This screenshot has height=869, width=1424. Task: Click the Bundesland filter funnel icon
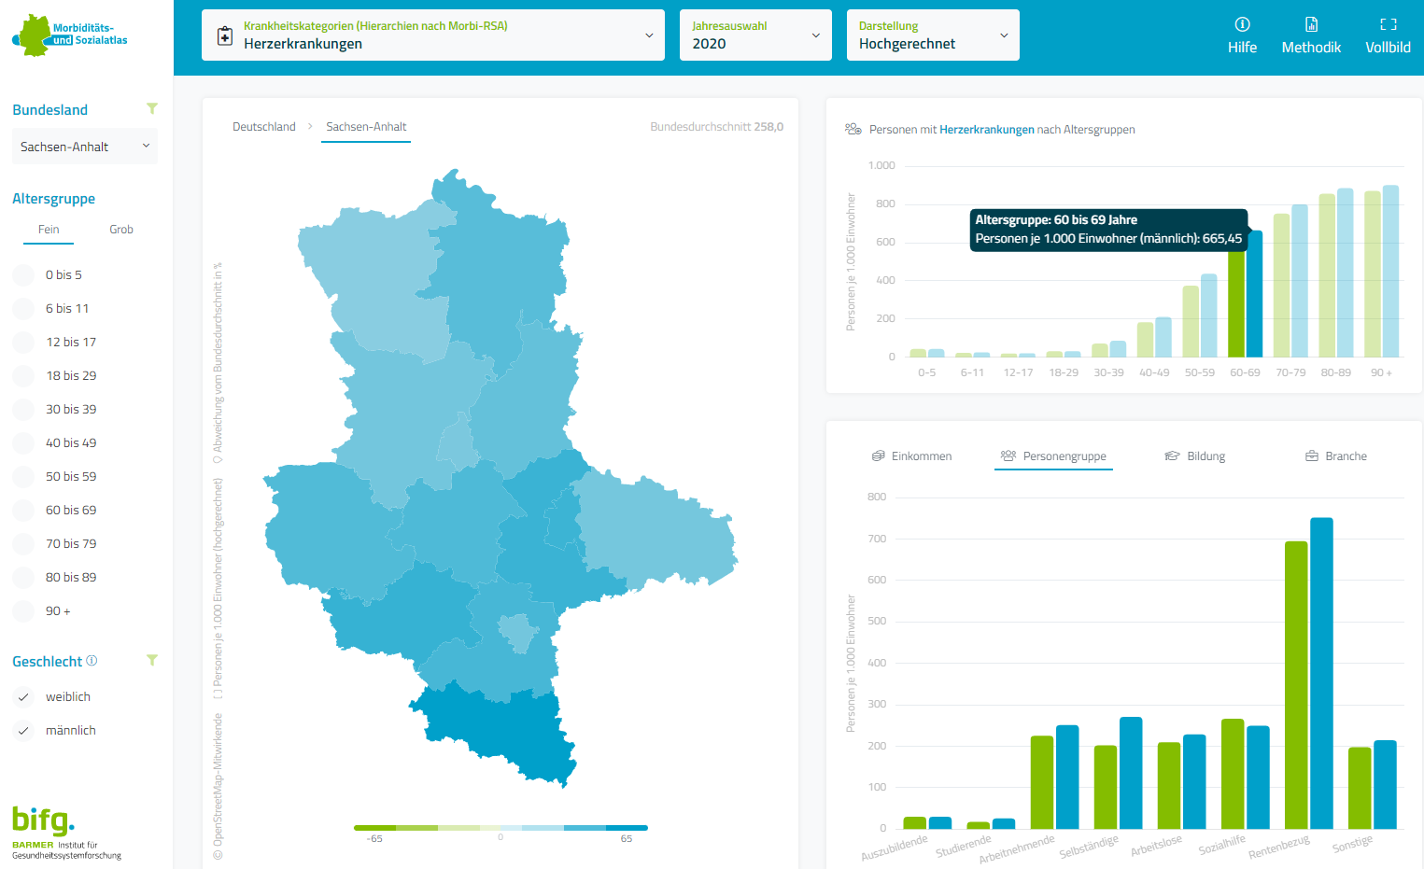coord(152,109)
